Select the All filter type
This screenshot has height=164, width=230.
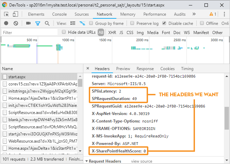(x=101, y=32)
